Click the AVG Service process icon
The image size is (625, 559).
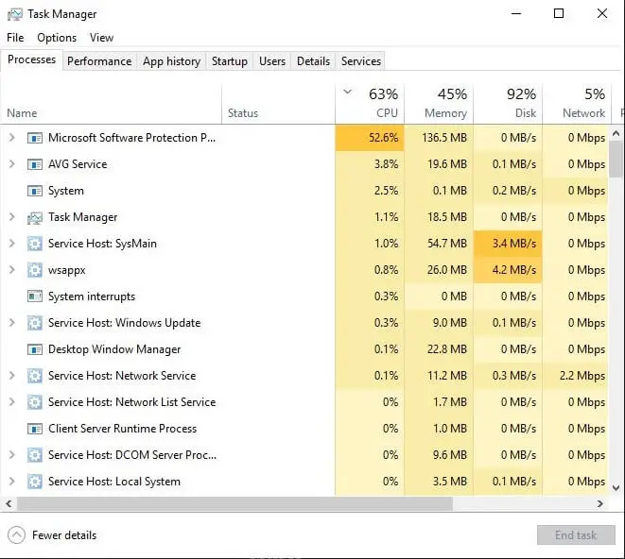(x=35, y=164)
